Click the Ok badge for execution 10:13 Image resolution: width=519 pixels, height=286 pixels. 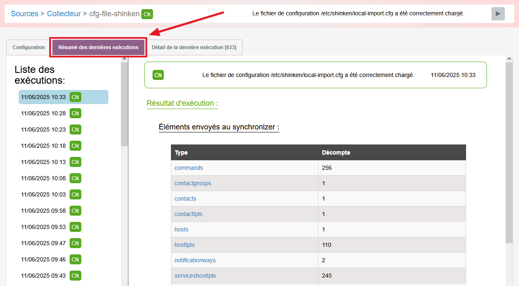click(75, 162)
